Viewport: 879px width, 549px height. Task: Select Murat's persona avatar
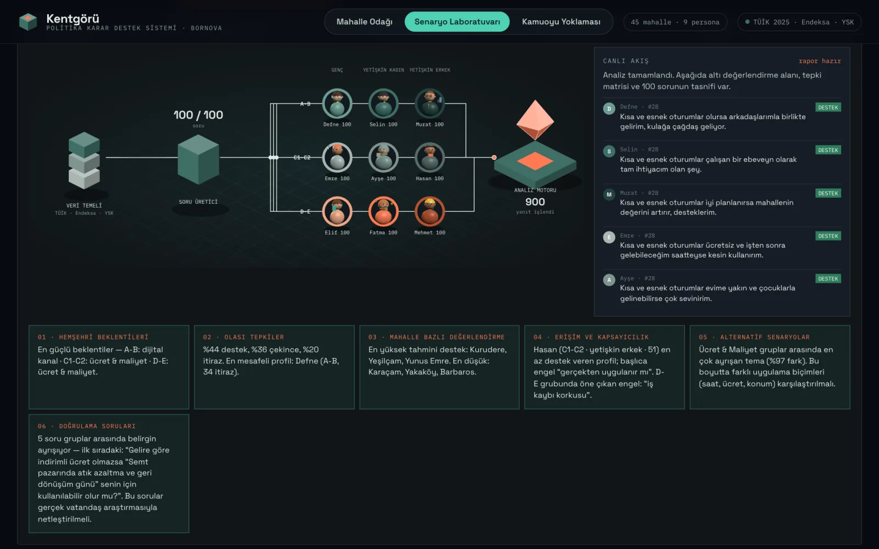pos(430,103)
